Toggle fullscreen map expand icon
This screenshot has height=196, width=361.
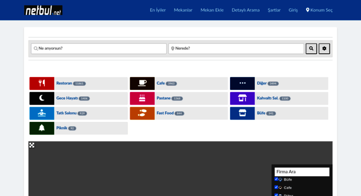point(32,145)
